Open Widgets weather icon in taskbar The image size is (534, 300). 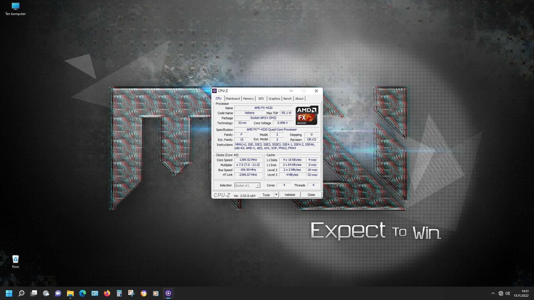tap(46, 293)
